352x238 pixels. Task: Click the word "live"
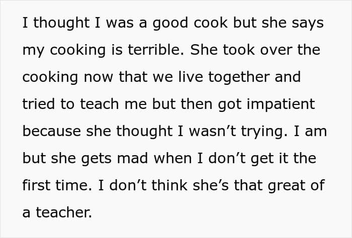(191, 77)
